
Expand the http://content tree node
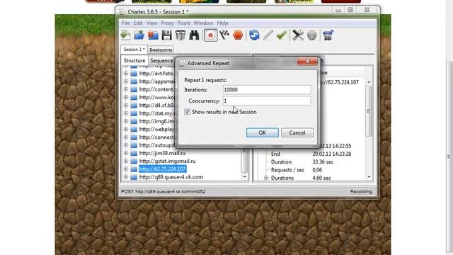(x=126, y=89)
